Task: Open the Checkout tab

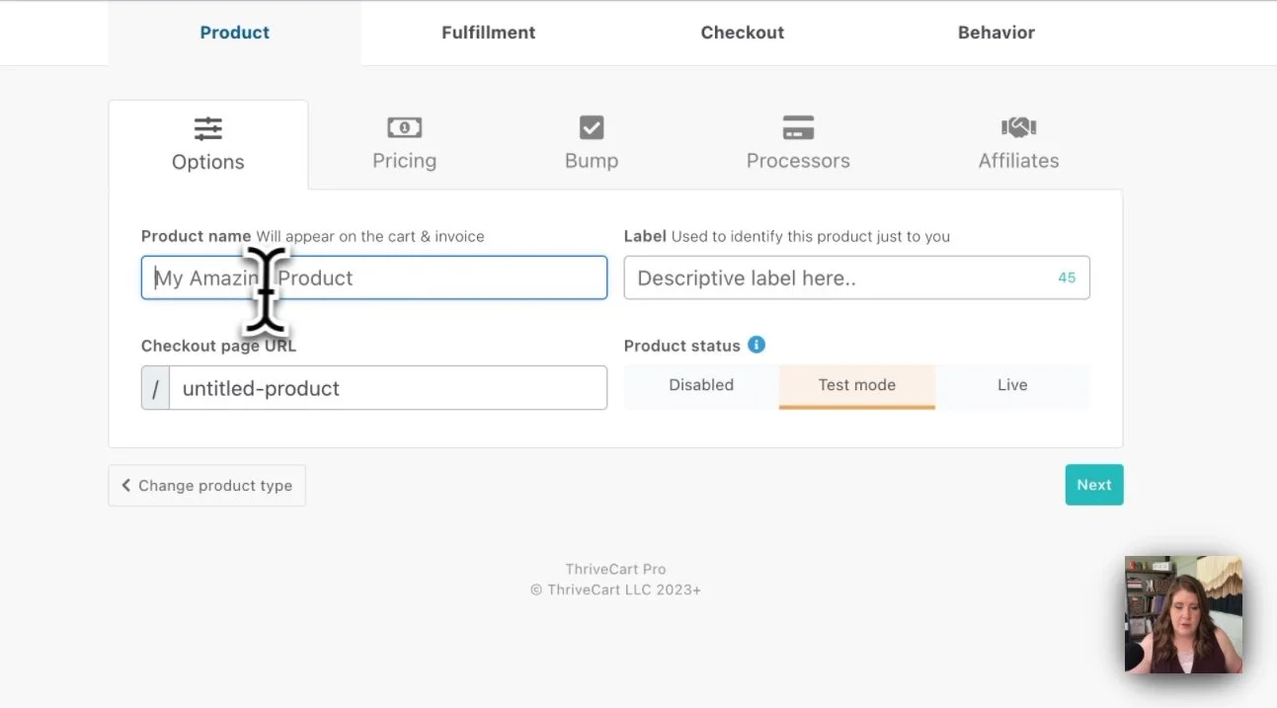Action: click(742, 32)
